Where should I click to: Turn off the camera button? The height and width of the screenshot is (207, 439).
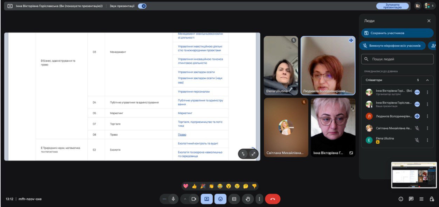[x=193, y=199]
